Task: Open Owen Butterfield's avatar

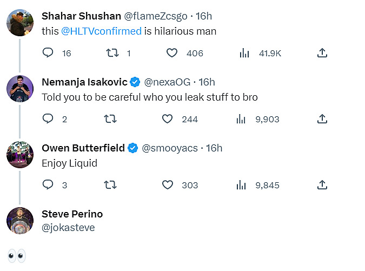Action: (x=20, y=155)
